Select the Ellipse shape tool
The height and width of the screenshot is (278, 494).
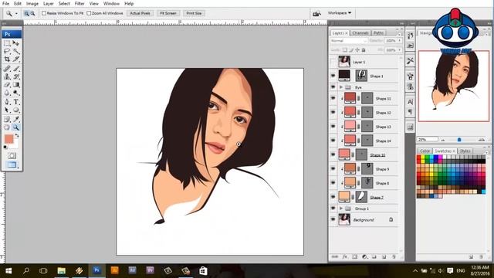pos(15,110)
